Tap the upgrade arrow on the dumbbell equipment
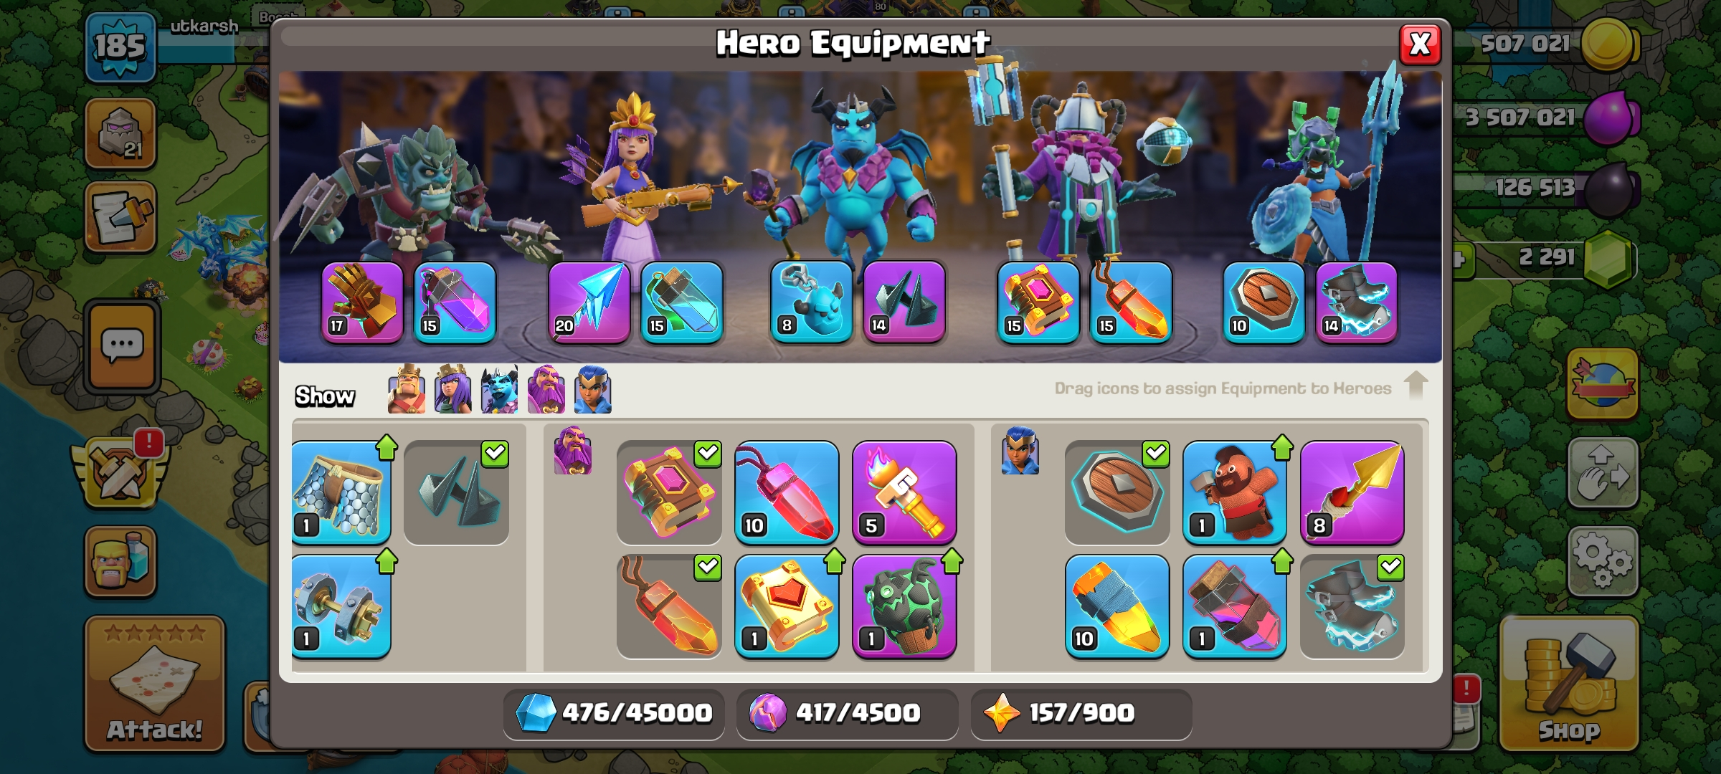Image resolution: width=1721 pixels, height=774 pixels. 387,561
